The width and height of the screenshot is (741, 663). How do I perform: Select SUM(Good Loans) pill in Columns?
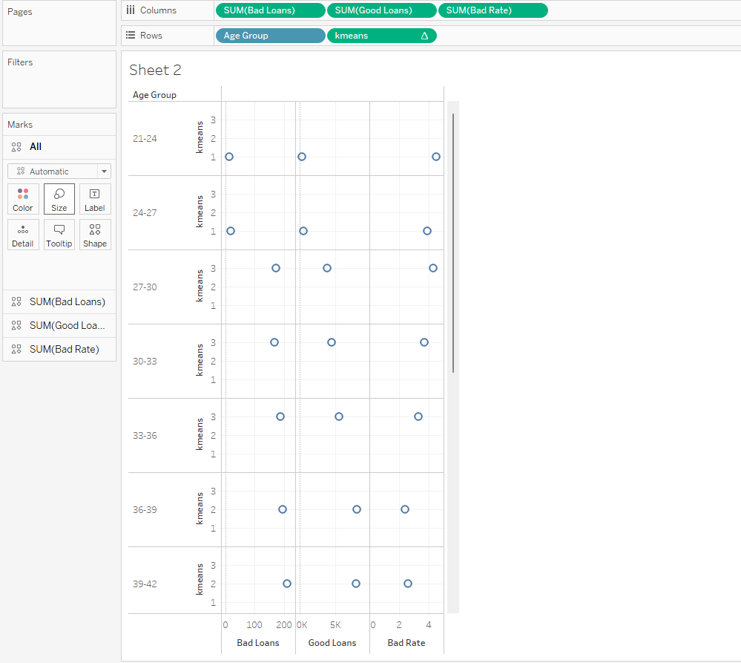tap(381, 10)
